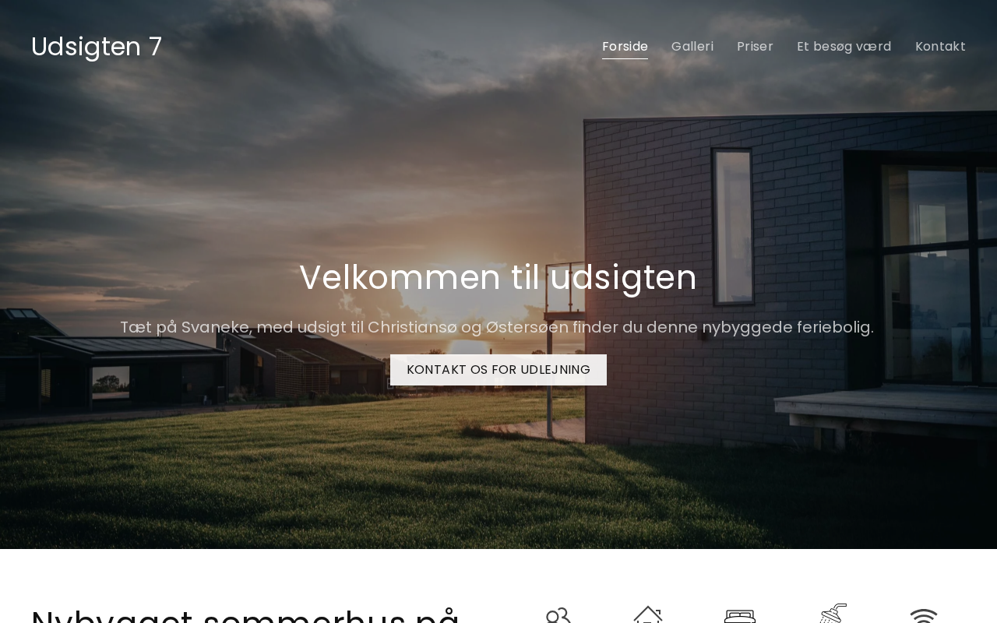Navigate to Et besøg værd
This screenshot has height=623, width=997.
pyautogui.click(x=844, y=47)
